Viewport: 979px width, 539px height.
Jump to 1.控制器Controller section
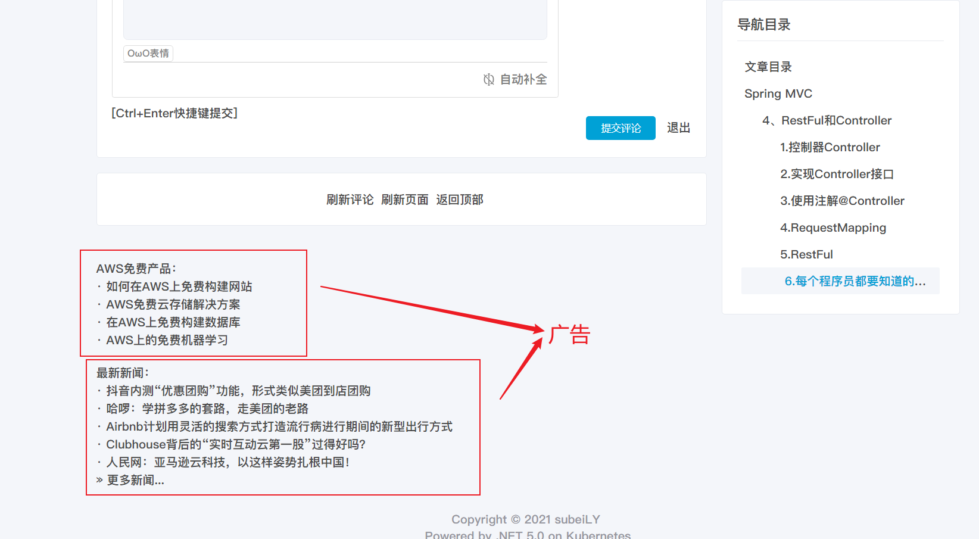click(830, 147)
